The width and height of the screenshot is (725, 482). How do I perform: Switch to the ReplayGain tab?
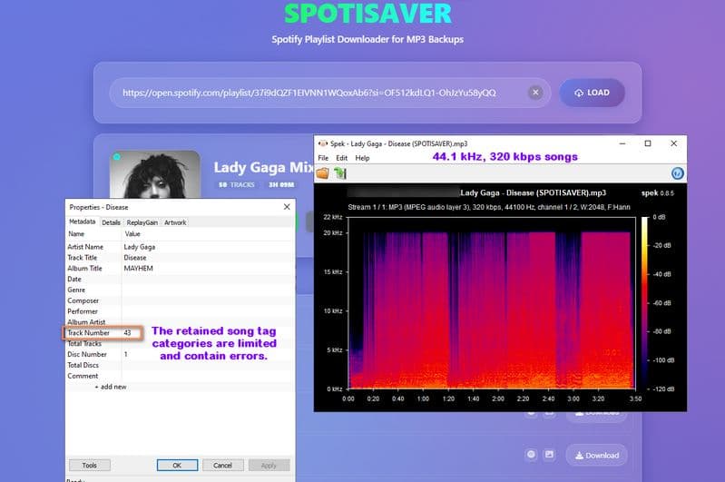click(x=142, y=222)
